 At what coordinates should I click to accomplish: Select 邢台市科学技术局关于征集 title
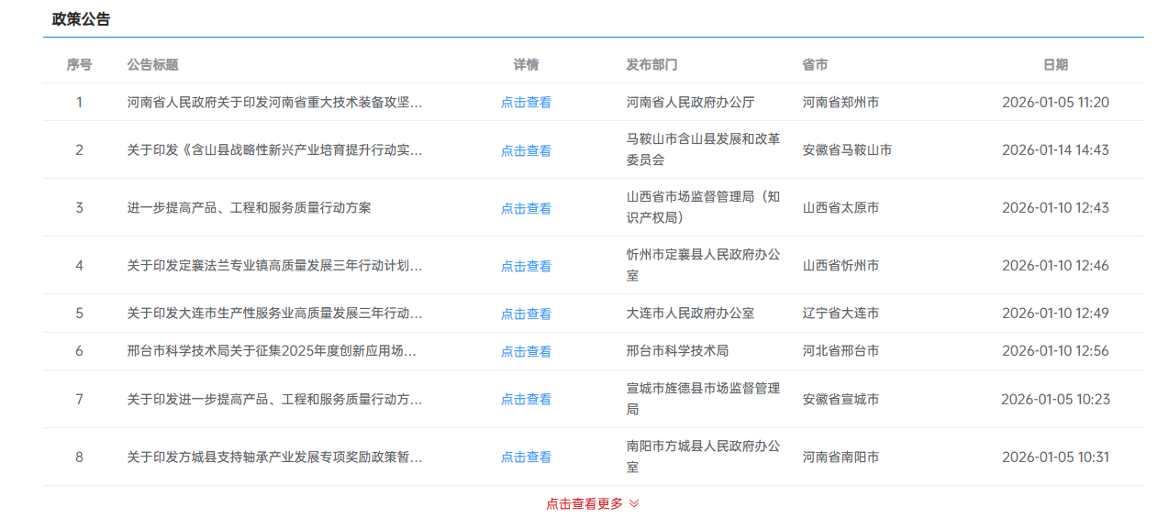(x=272, y=351)
